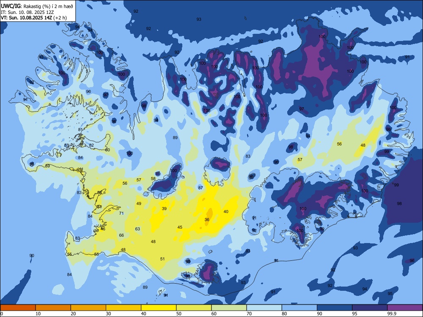Click the legend scale label 70
The image size is (423, 317).
[249, 314]
